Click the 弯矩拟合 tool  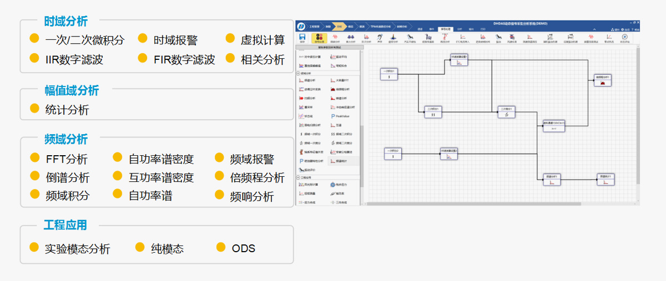[338, 65]
